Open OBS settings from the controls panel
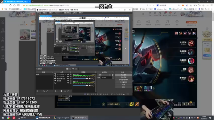214x120 pixels. [x=124, y=85]
